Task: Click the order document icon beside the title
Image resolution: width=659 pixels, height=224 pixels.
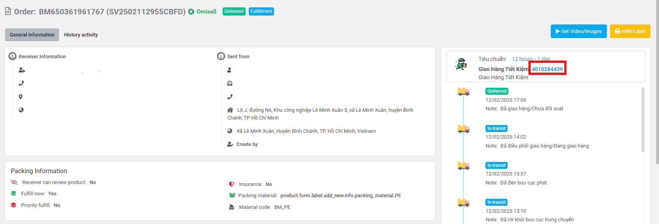Action: pyautogui.click(x=8, y=11)
